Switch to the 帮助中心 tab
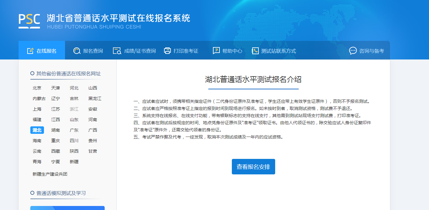429x210 pixels. (232, 51)
